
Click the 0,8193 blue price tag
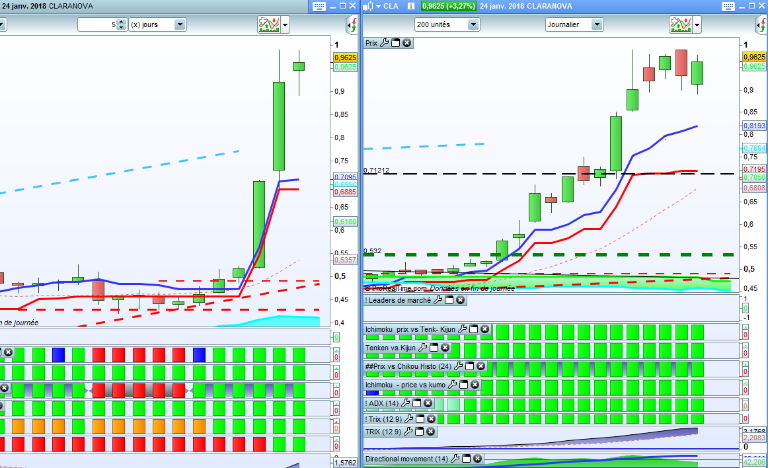tap(754, 126)
